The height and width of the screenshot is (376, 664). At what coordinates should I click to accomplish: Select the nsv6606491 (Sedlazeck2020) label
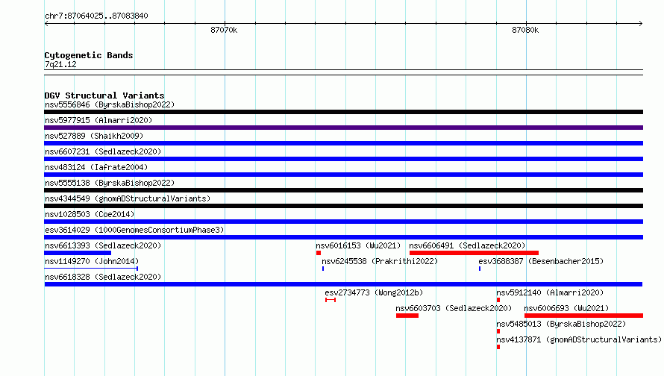467,245
